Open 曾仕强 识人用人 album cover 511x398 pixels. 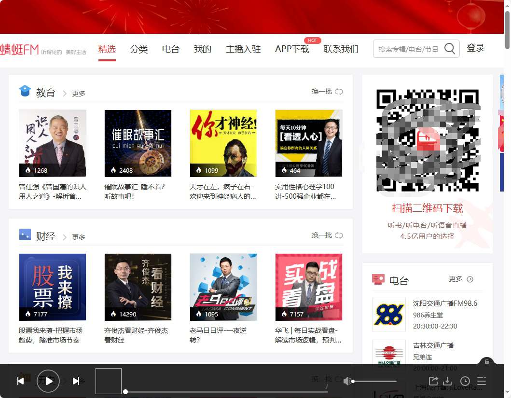click(53, 143)
